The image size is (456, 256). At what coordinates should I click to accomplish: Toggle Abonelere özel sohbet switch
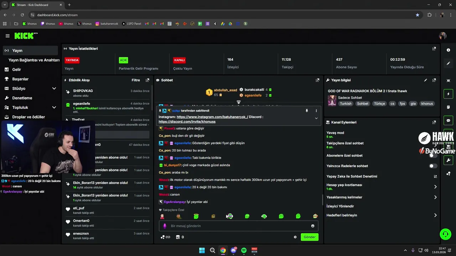pyautogui.click(x=433, y=155)
